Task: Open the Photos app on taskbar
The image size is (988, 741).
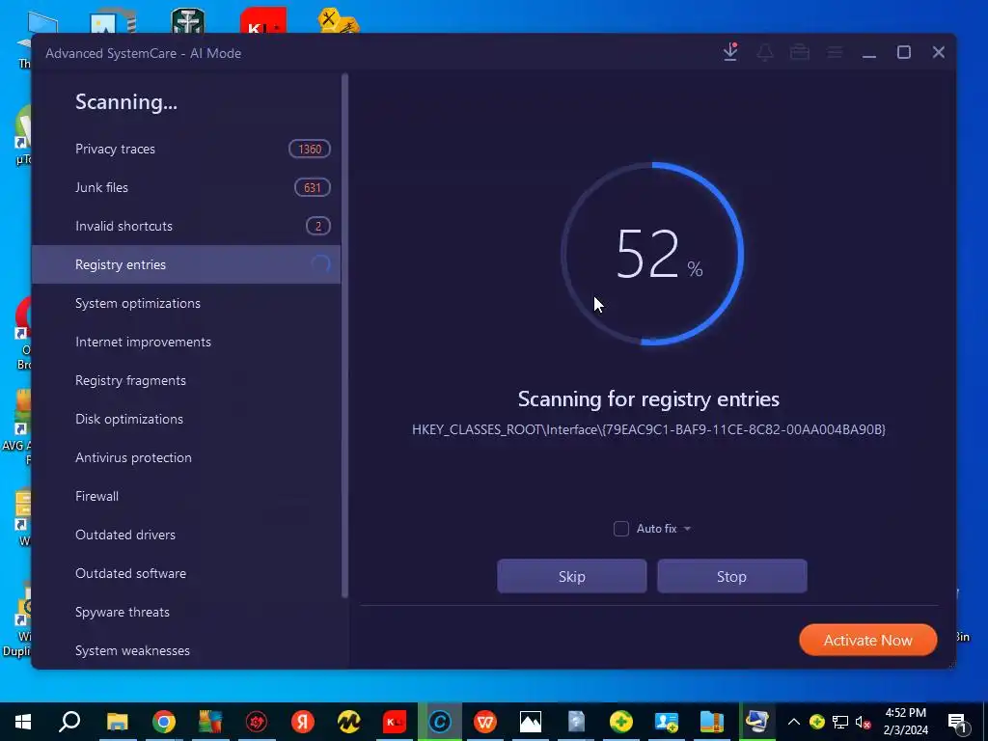Action: pos(531,722)
